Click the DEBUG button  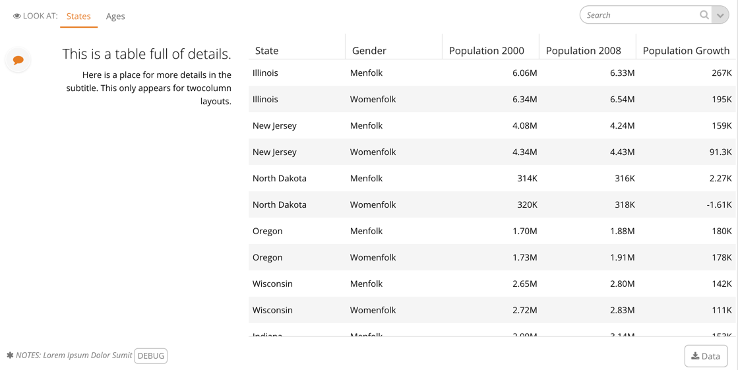click(x=150, y=356)
